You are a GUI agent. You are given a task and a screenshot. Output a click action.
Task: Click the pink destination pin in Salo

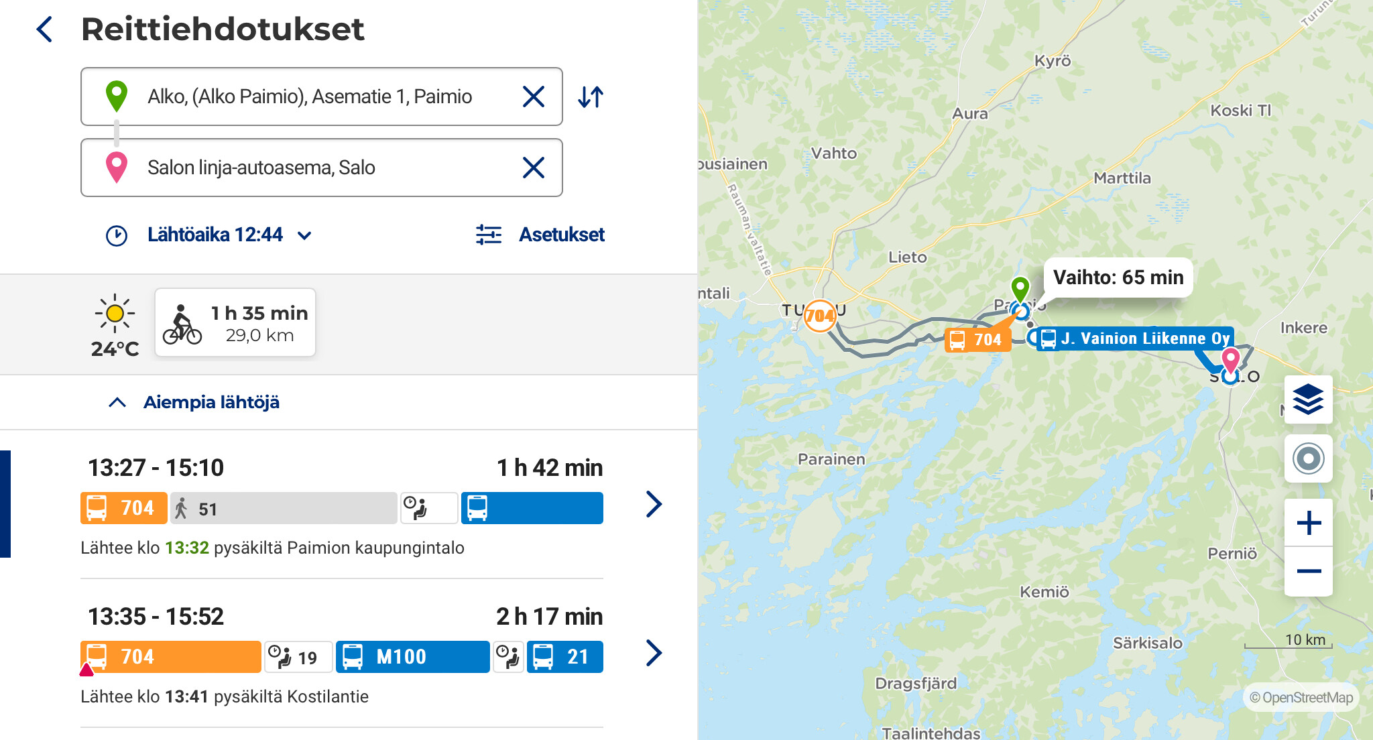[1230, 359]
